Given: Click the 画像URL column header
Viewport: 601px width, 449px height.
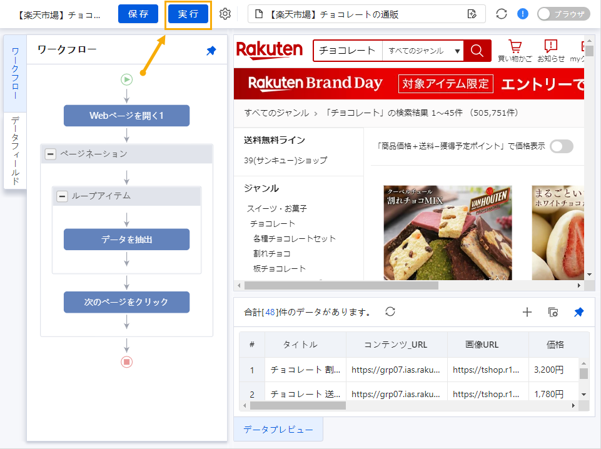Looking at the screenshot, I should 488,345.
